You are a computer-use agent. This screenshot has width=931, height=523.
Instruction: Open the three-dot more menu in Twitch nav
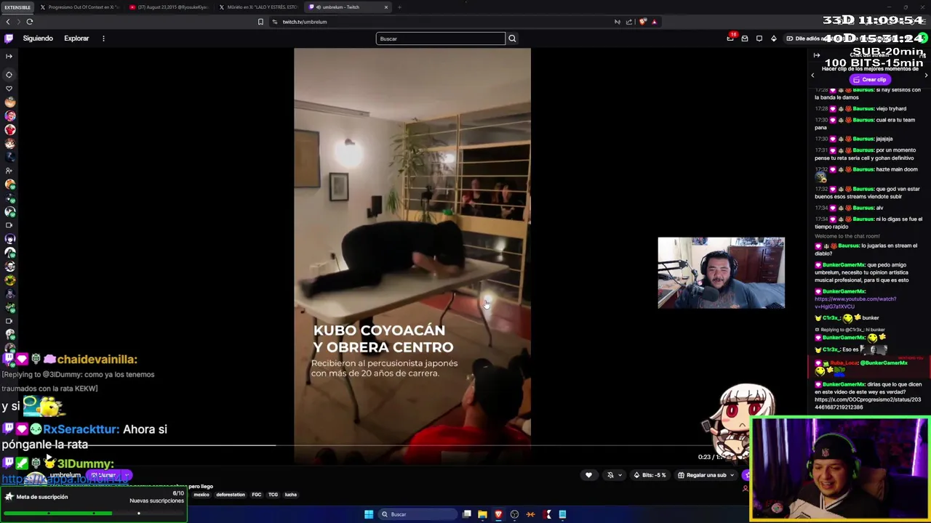pos(103,38)
